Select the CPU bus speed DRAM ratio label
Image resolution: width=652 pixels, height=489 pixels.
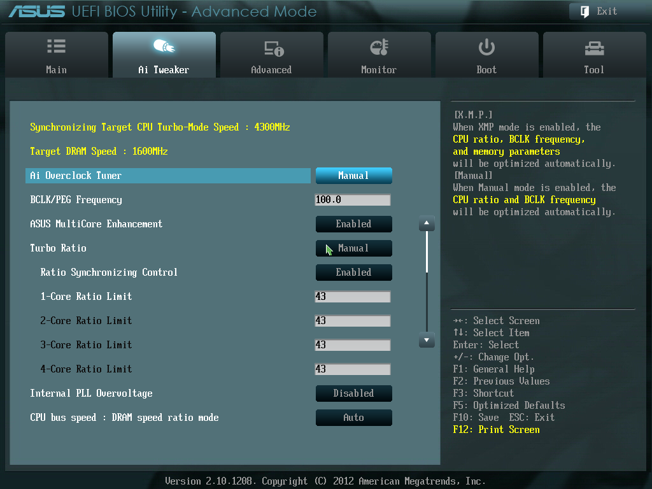click(124, 418)
